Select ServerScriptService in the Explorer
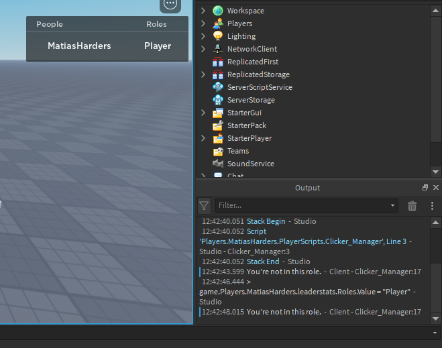 (260, 87)
